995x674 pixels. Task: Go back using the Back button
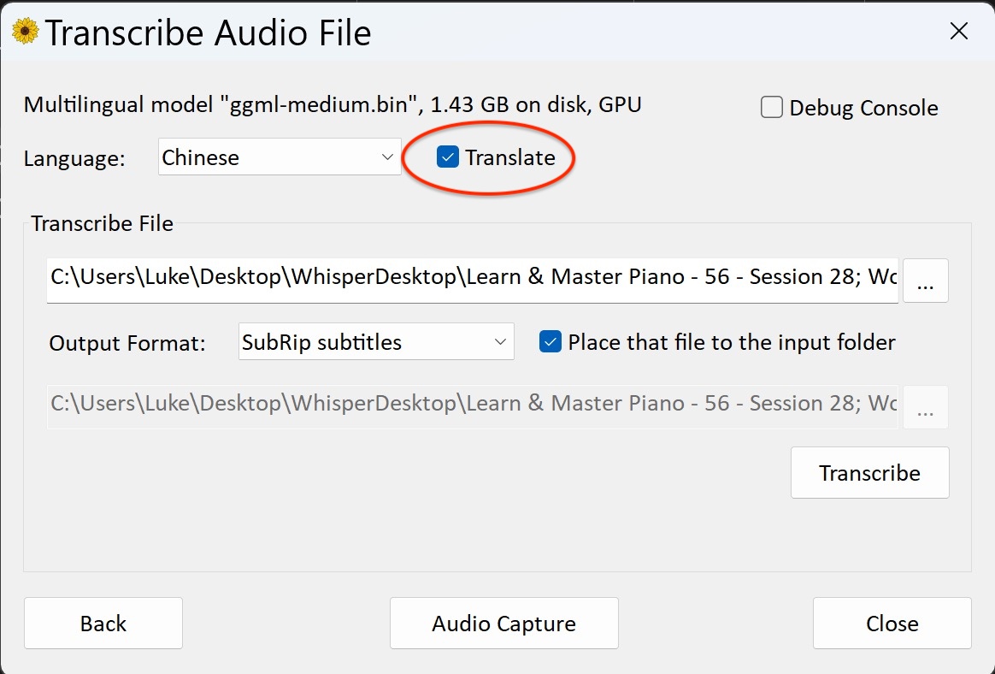point(103,624)
